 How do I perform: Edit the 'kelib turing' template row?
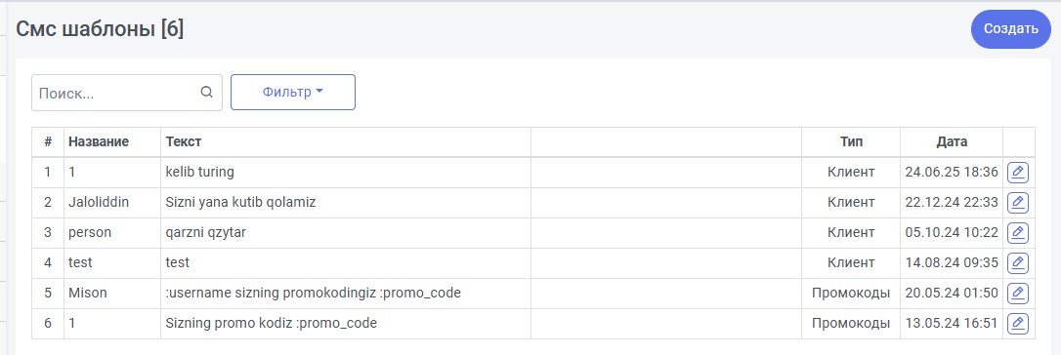click(x=1018, y=173)
